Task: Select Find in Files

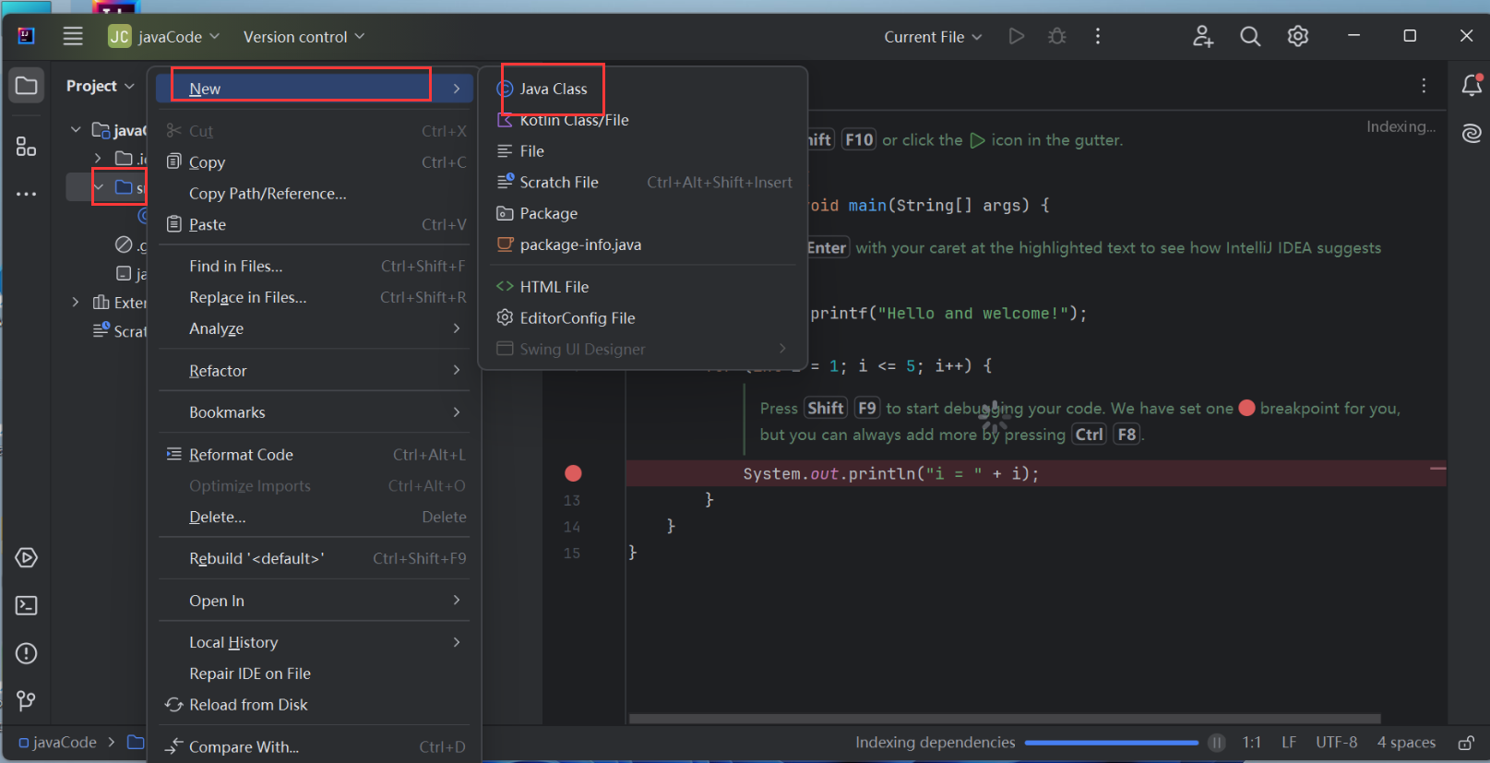Action: point(315,266)
